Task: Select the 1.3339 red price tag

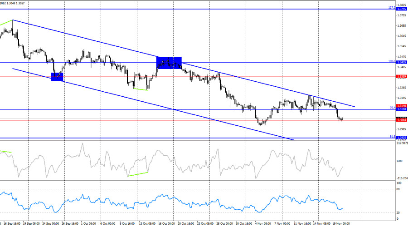Action: tap(401, 77)
